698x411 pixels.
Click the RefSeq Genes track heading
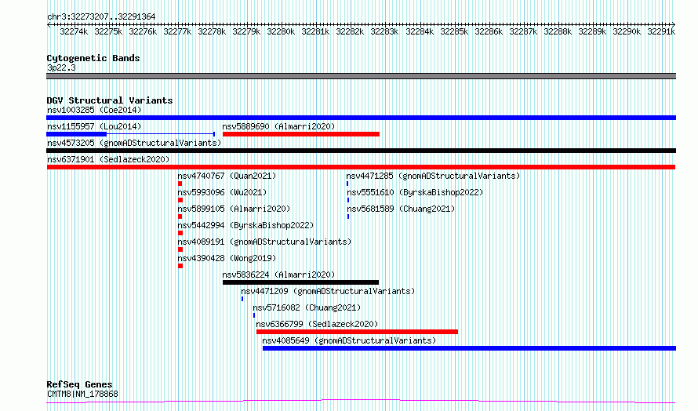click(x=79, y=384)
